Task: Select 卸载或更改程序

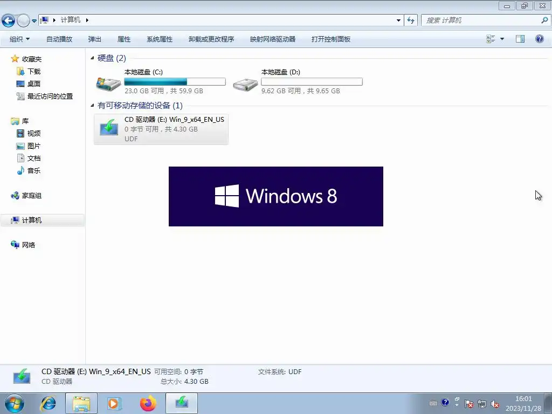Action: click(x=211, y=39)
